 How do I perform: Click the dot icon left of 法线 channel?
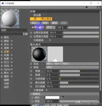point(2,66)
